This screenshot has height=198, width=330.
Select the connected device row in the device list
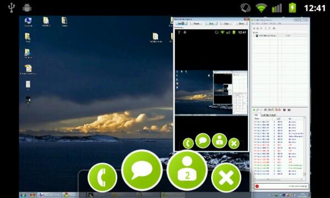[x=280, y=36]
